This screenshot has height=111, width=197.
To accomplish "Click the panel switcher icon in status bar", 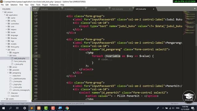I will coord(3,104).
